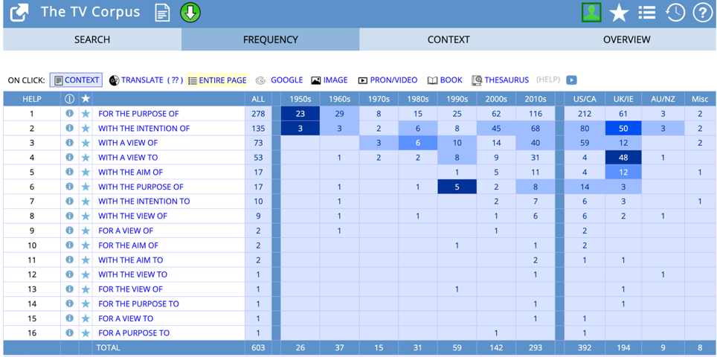Click the 1950s column header
The width and height of the screenshot is (717, 357).
point(300,99)
